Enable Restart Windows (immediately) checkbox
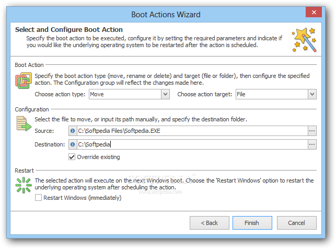Image resolution: width=336 pixels, height=249 pixels. [38, 198]
